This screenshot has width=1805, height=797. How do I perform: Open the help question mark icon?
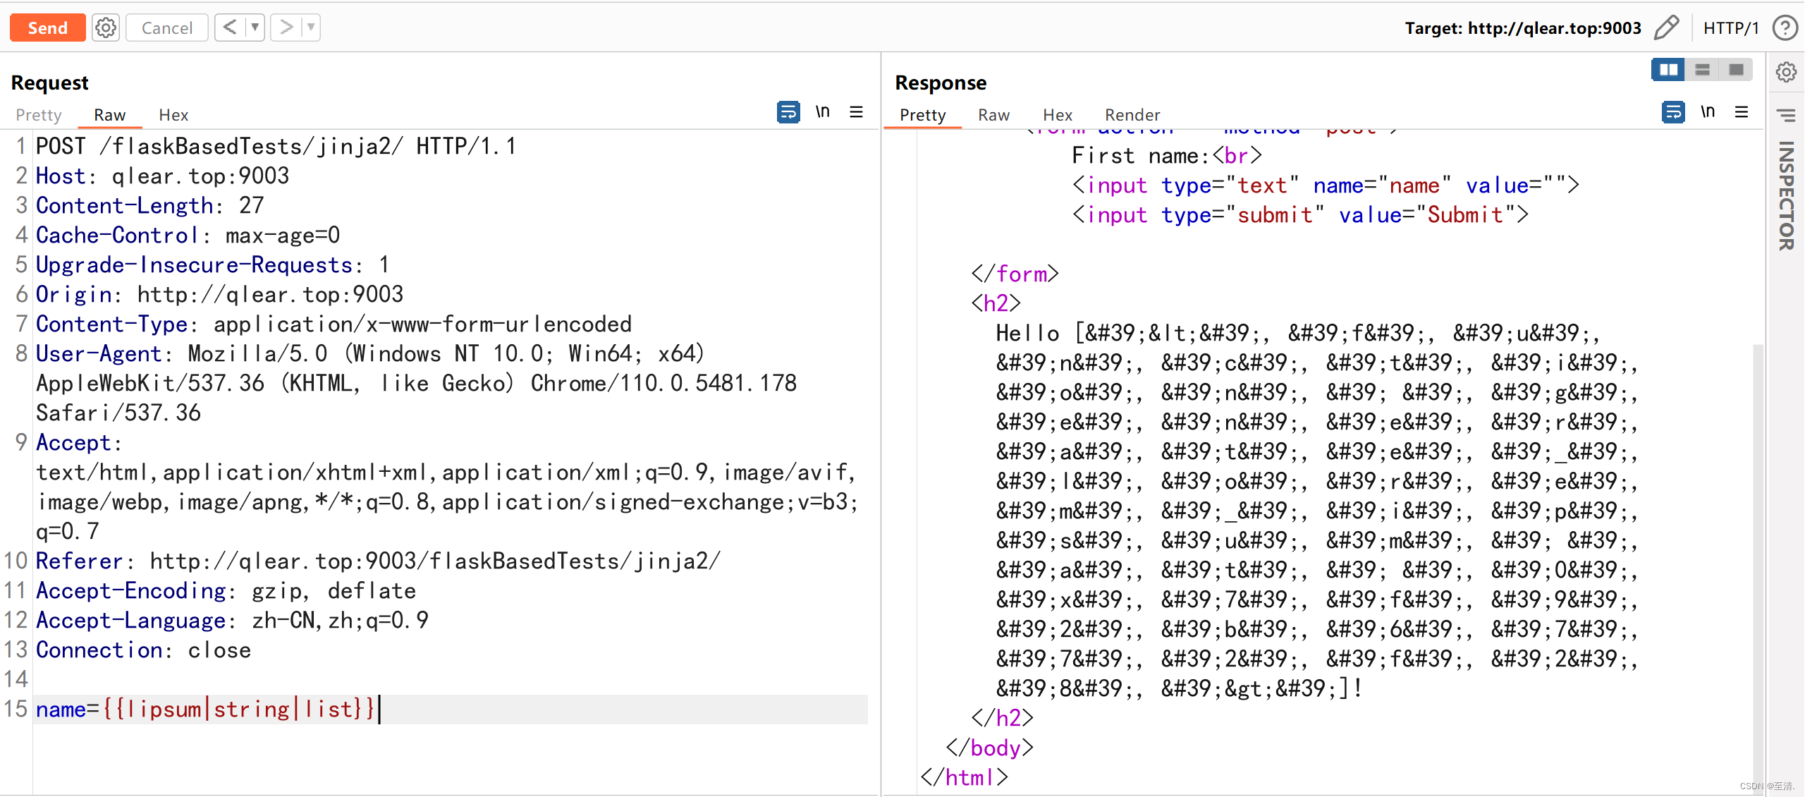pyautogui.click(x=1785, y=28)
